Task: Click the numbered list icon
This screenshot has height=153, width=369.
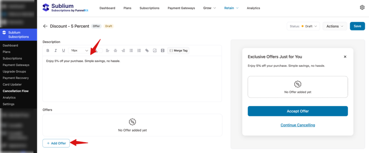Action: click(x=139, y=51)
